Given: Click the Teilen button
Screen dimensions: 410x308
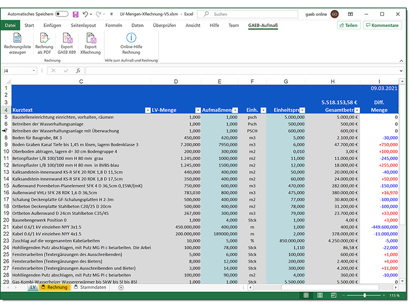Looking at the screenshot, I should (348, 24).
